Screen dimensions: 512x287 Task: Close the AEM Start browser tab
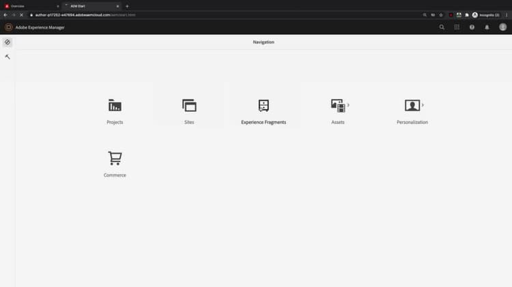(117, 6)
